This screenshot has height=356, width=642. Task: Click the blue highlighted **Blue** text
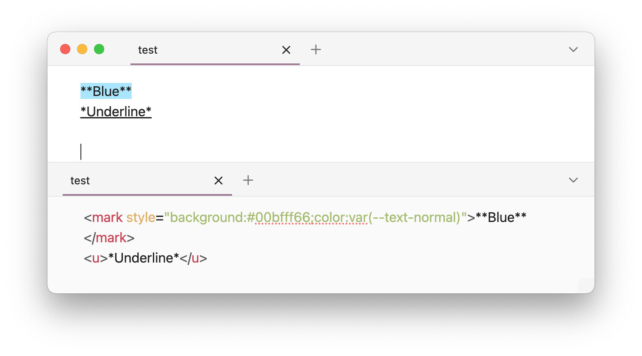coord(106,91)
